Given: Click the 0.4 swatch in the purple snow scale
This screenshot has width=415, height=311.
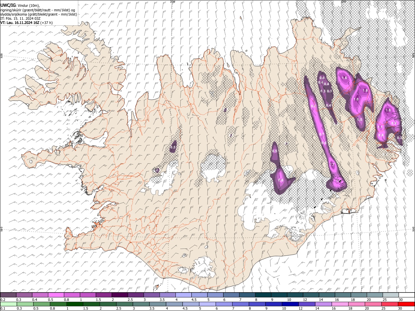Looking at the screenshot, I should point(40,295).
